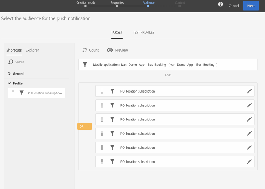Edit the second POI location subscription rule

click(249, 105)
